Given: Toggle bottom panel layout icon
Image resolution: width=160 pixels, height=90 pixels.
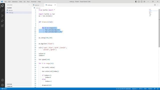Looking at the screenshot, I should tap(139, 1).
